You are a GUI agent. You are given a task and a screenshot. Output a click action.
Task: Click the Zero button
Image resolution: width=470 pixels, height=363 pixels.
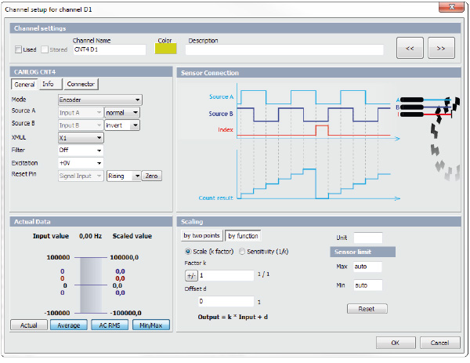tap(152, 176)
